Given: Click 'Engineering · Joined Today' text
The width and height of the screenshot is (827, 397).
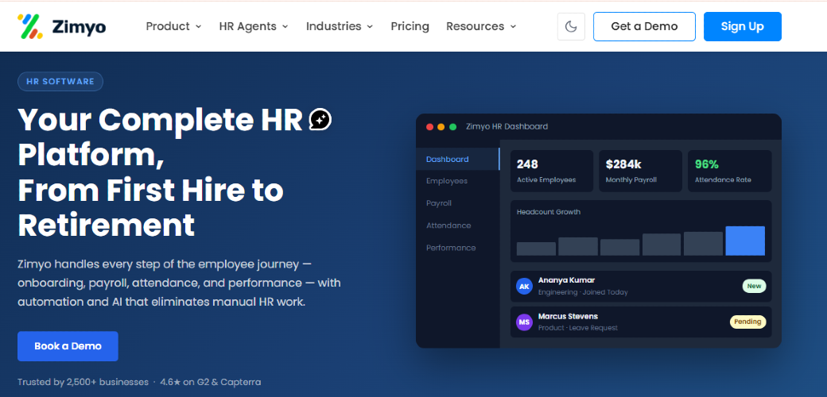Looking at the screenshot, I should pyautogui.click(x=583, y=292).
